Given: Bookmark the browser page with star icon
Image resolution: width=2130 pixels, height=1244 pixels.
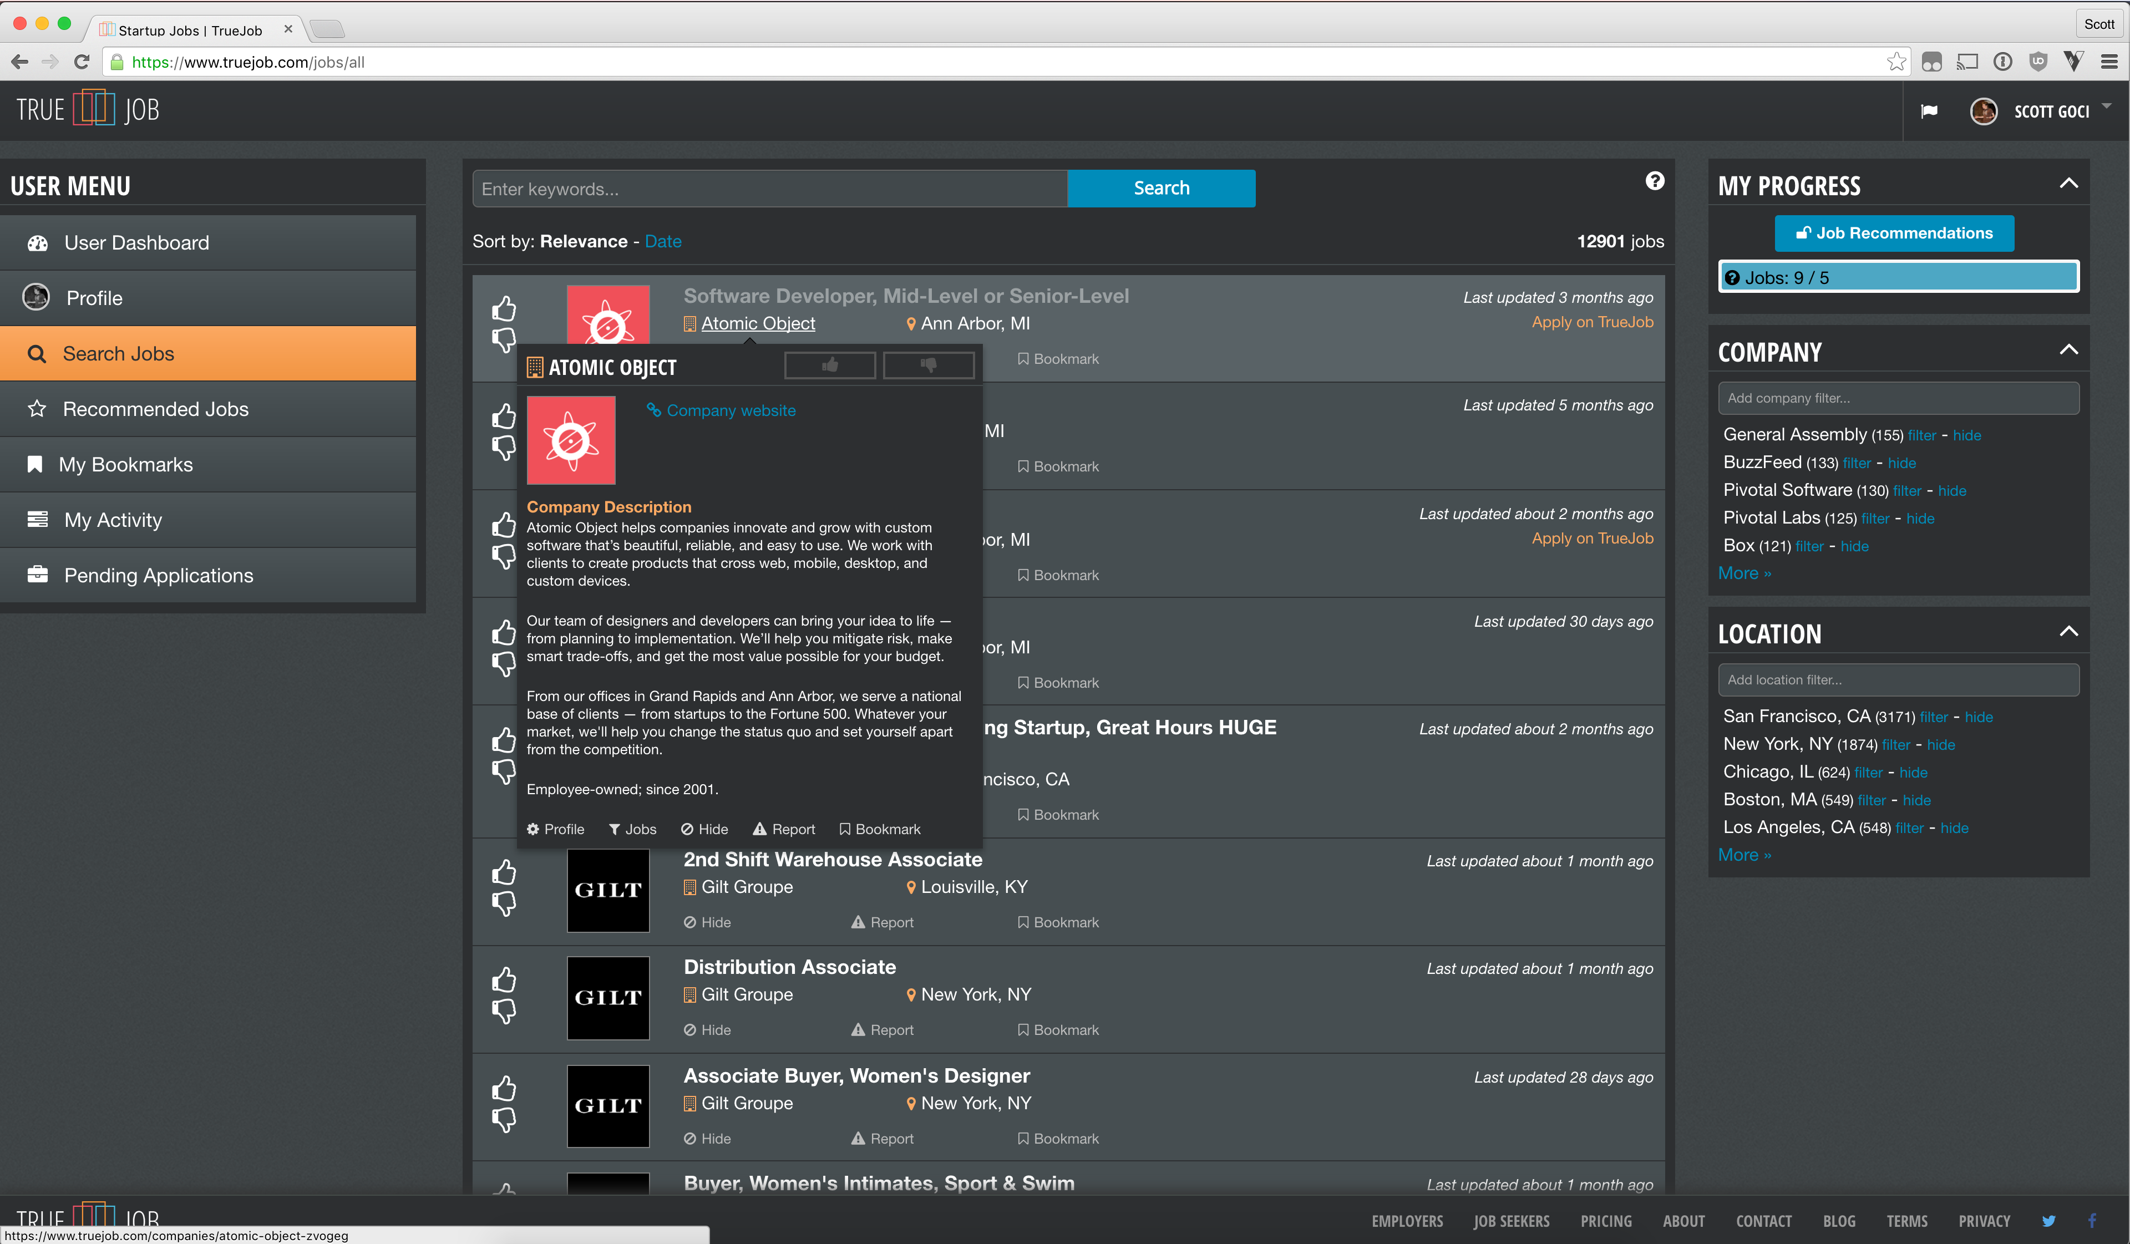Looking at the screenshot, I should coord(1896,62).
